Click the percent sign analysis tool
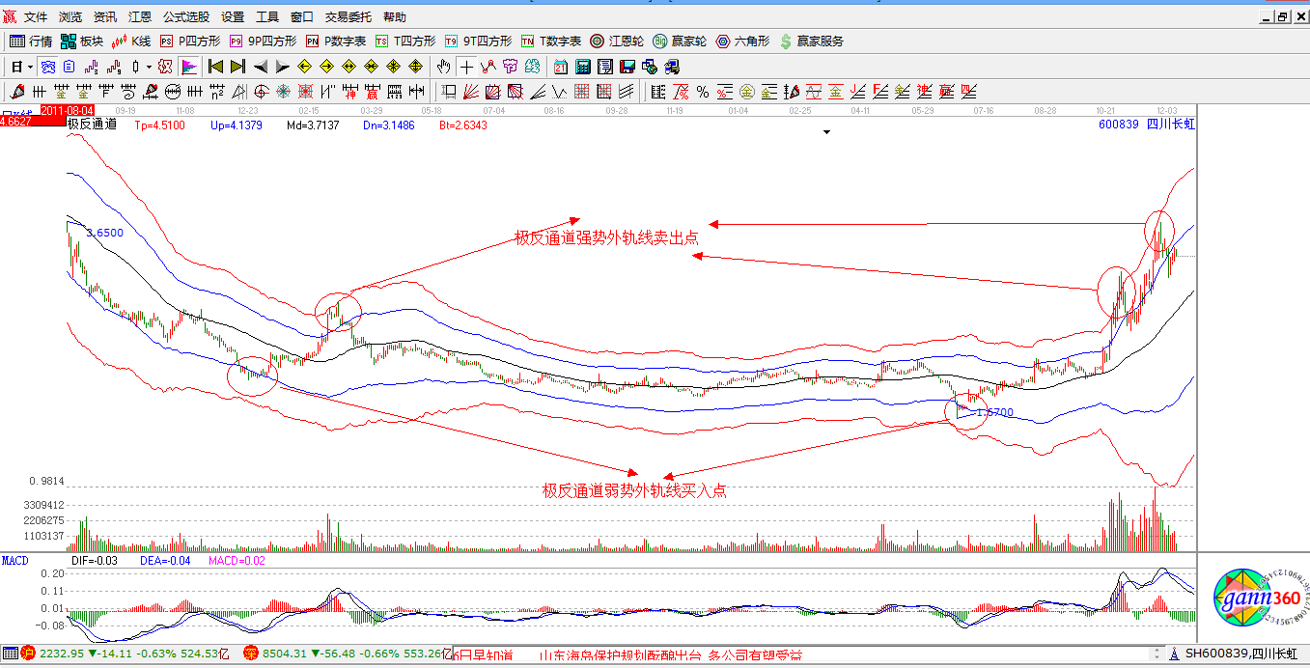This screenshot has height=668, width=1310. (x=703, y=92)
